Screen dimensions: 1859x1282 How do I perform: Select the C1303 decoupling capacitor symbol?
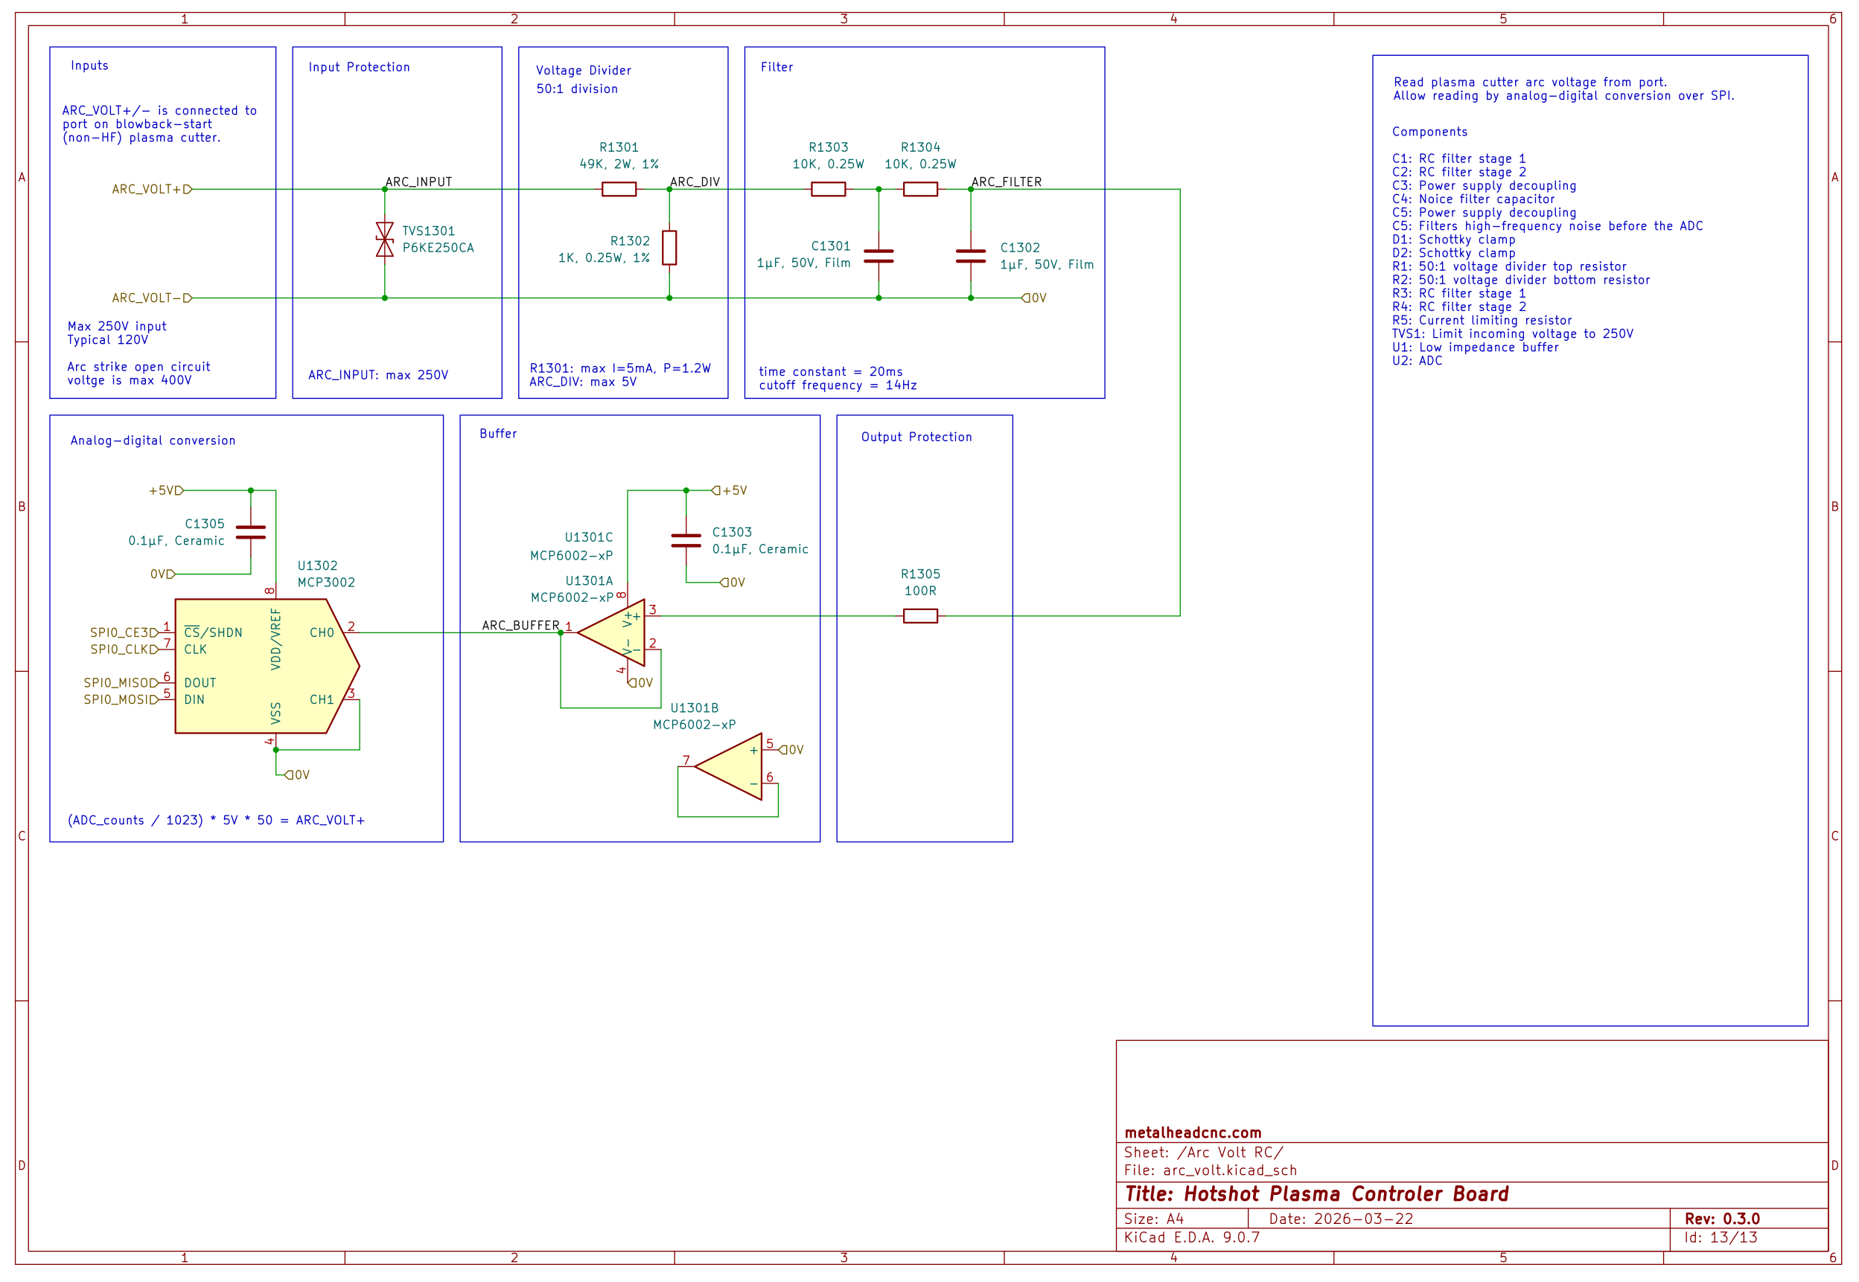[x=686, y=541]
